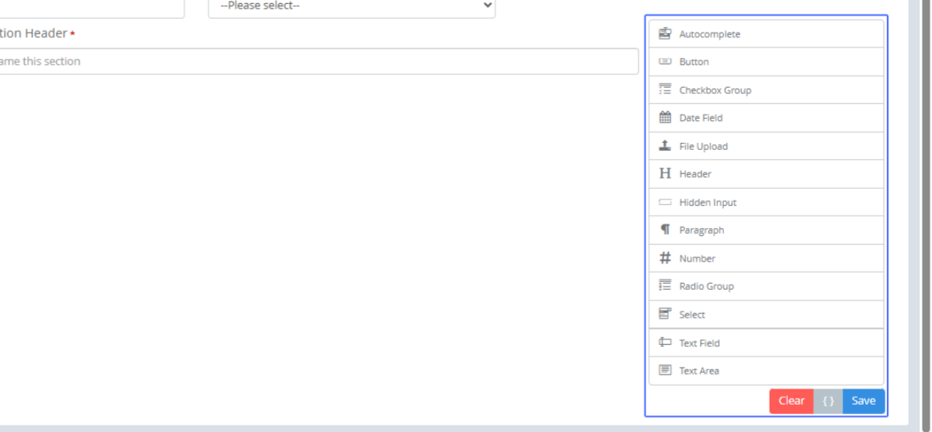Click the Button control icon
The width and height of the screenshot is (932, 432).
point(665,61)
